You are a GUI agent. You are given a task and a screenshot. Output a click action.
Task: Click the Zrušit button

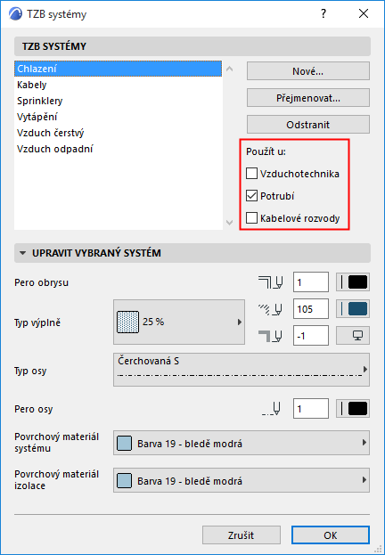[x=242, y=535]
